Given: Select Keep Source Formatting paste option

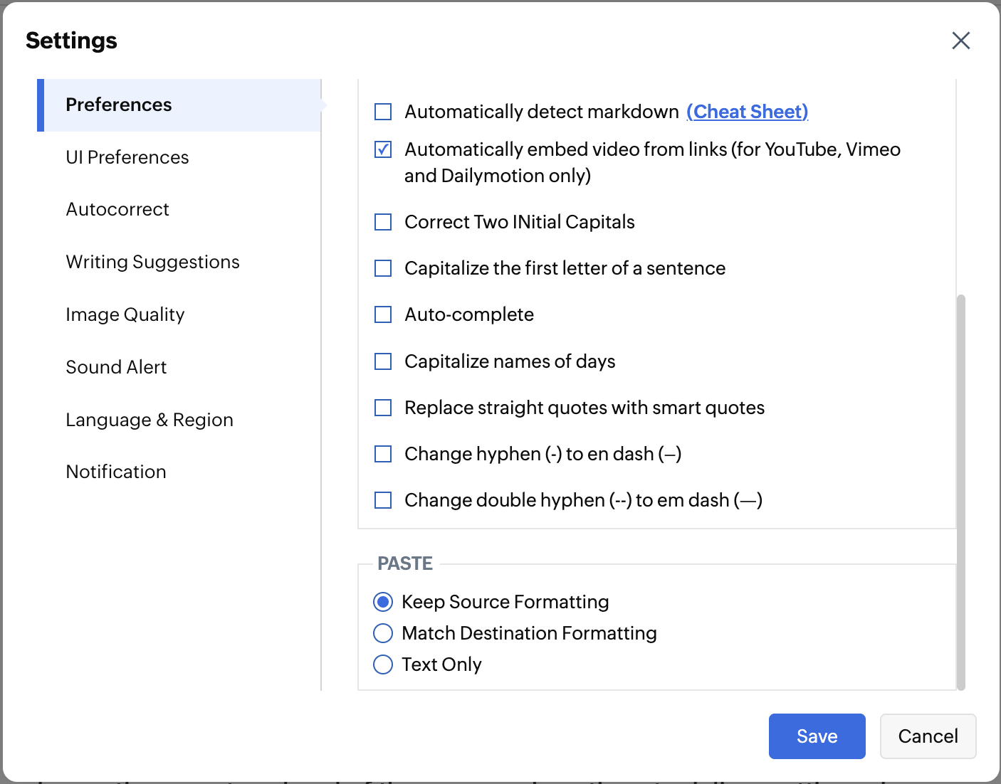Looking at the screenshot, I should pyautogui.click(x=383, y=602).
